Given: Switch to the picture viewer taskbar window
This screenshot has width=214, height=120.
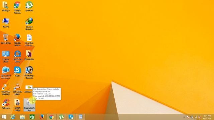Looking at the screenshot, I should coord(81,117).
